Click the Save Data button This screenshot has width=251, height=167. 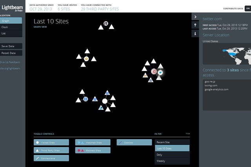(11, 46)
